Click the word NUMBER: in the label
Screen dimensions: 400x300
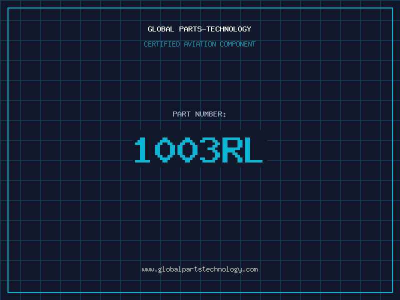(x=211, y=114)
